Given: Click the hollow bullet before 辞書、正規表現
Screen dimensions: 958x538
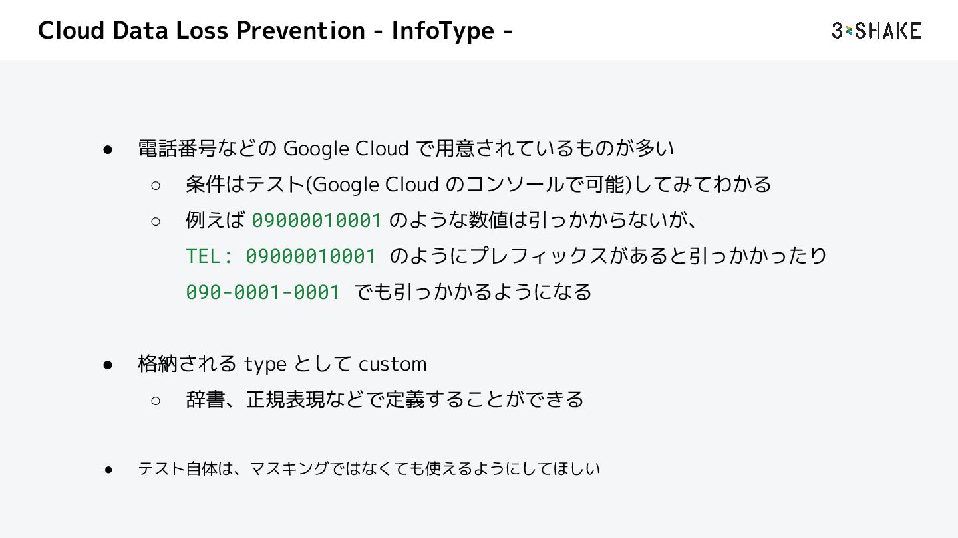Looking at the screenshot, I should (x=156, y=400).
